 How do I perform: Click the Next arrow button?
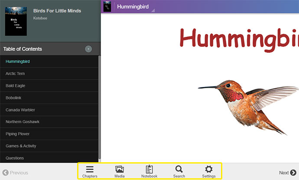click(287, 173)
